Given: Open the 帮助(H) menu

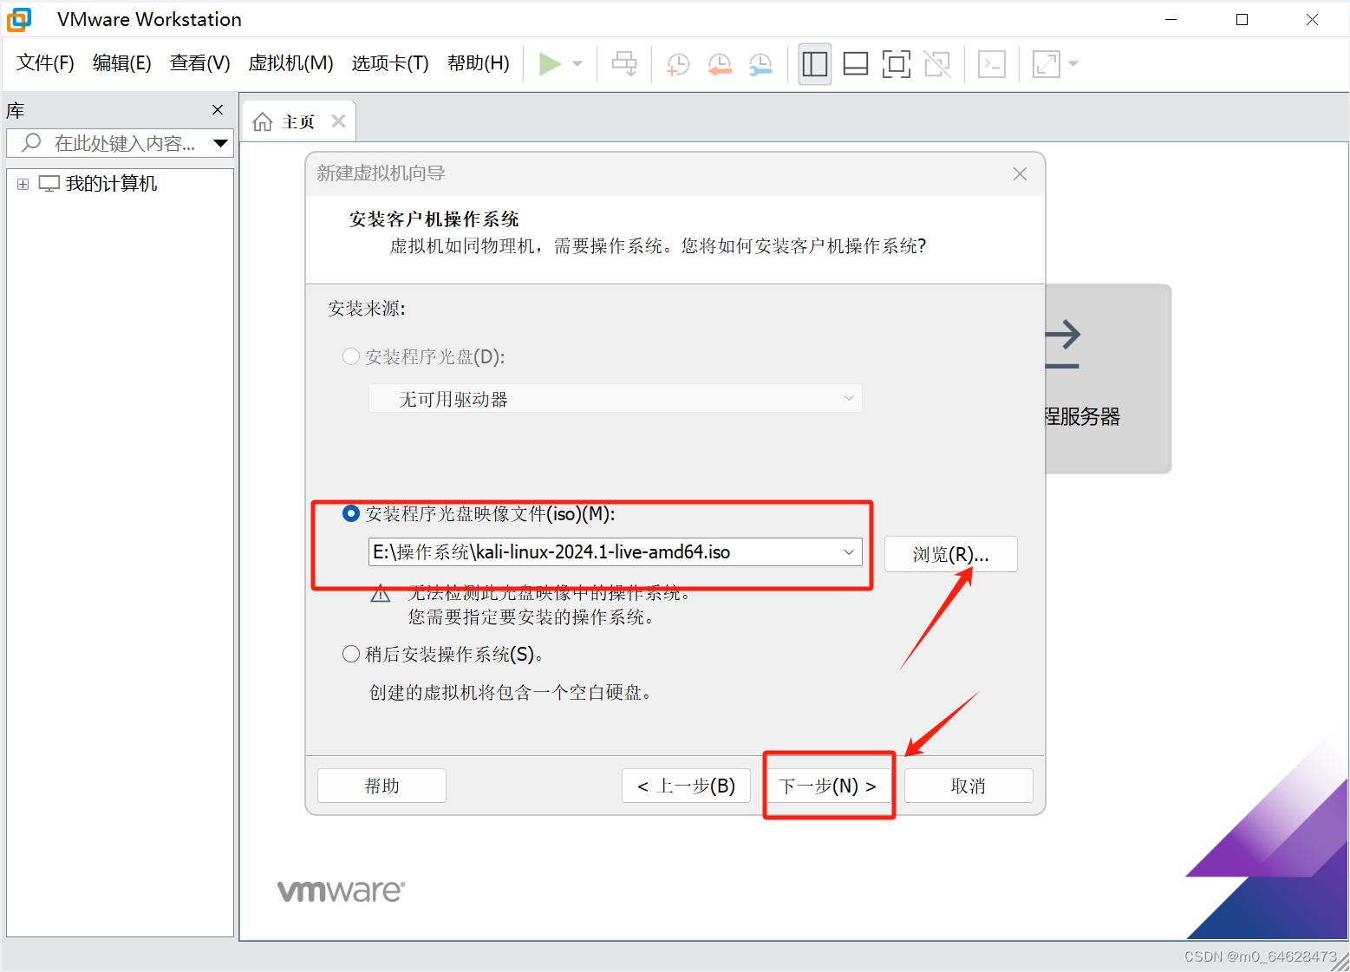Looking at the screenshot, I should point(479,63).
